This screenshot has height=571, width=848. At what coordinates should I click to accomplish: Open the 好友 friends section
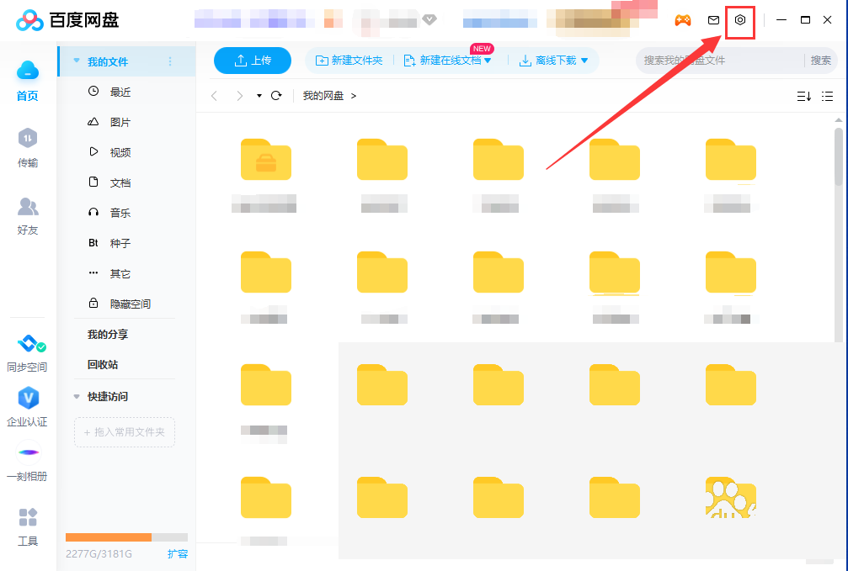[x=28, y=215]
